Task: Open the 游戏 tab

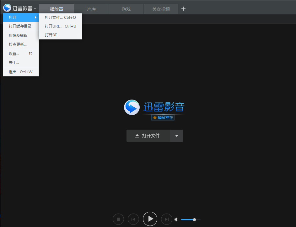Action: (x=126, y=9)
